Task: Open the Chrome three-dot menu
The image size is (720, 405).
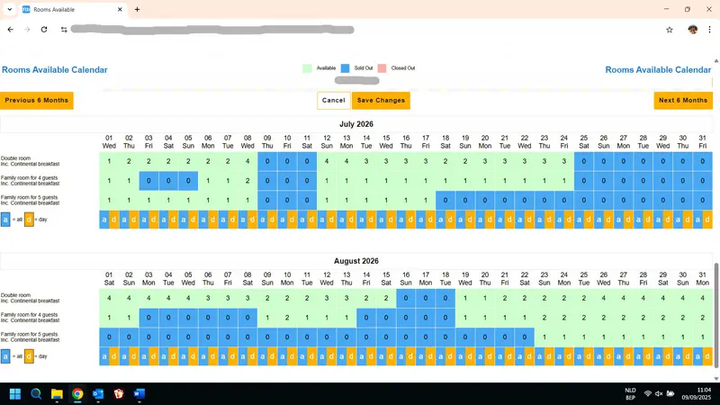Action: click(710, 29)
